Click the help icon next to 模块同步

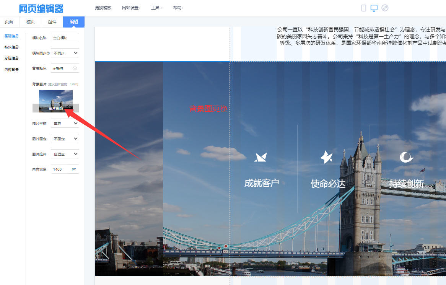[48, 53]
